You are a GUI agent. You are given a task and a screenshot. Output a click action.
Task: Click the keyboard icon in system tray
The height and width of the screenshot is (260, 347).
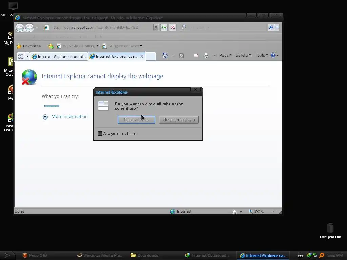click(300, 256)
